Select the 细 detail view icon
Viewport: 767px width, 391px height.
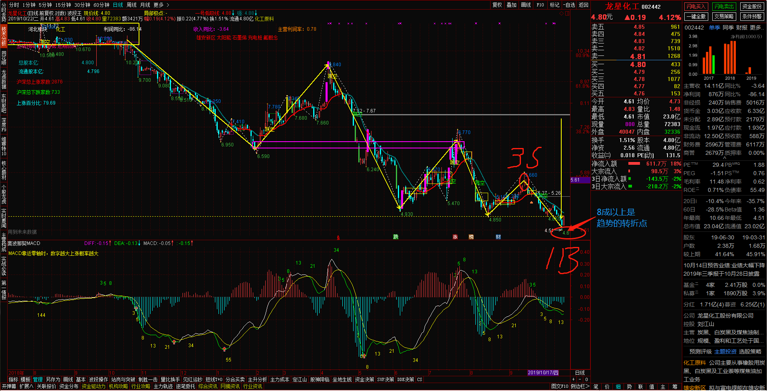coord(618,387)
